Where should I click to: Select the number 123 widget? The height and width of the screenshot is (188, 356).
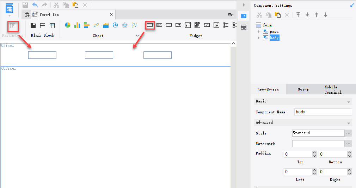207,25
